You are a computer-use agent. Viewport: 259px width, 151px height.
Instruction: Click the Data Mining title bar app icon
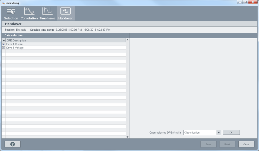3,3
